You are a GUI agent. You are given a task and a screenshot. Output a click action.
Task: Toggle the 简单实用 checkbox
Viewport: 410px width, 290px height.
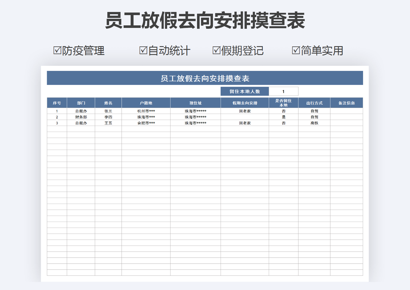tap(296, 50)
